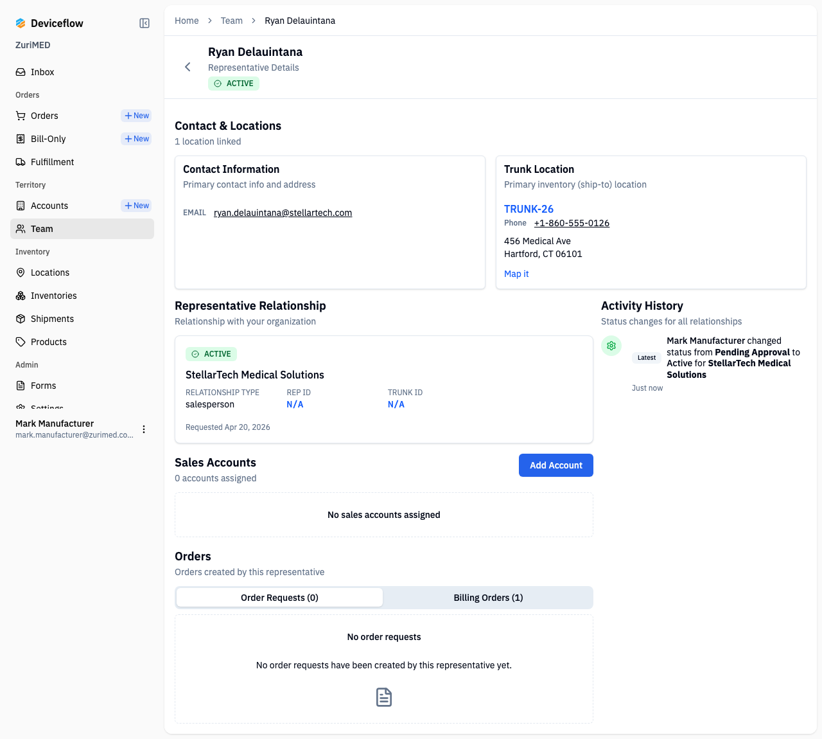Open the Locations pin icon
This screenshot has width=822, height=739.
point(21,272)
